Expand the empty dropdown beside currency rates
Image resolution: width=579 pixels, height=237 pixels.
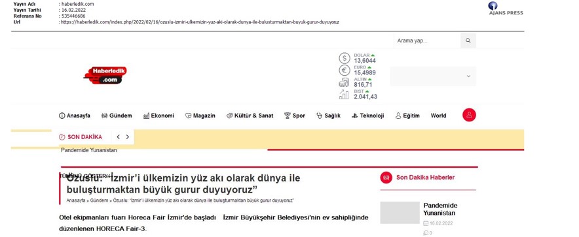point(433,76)
